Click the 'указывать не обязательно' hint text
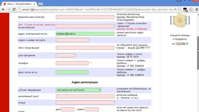The height and width of the screenshot is (112, 199). pyautogui.click(x=134, y=90)
